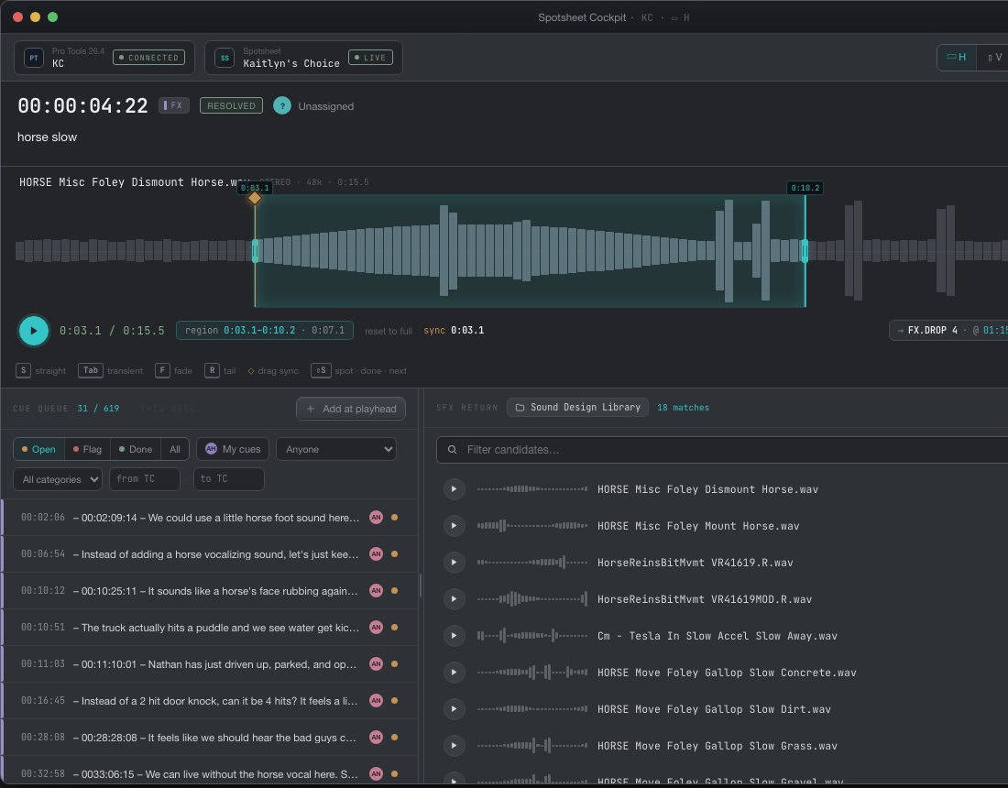Screen dimensions: 1008x788
Task: Click the PT Pro Tools icon
Action: (x=33, y=58)
